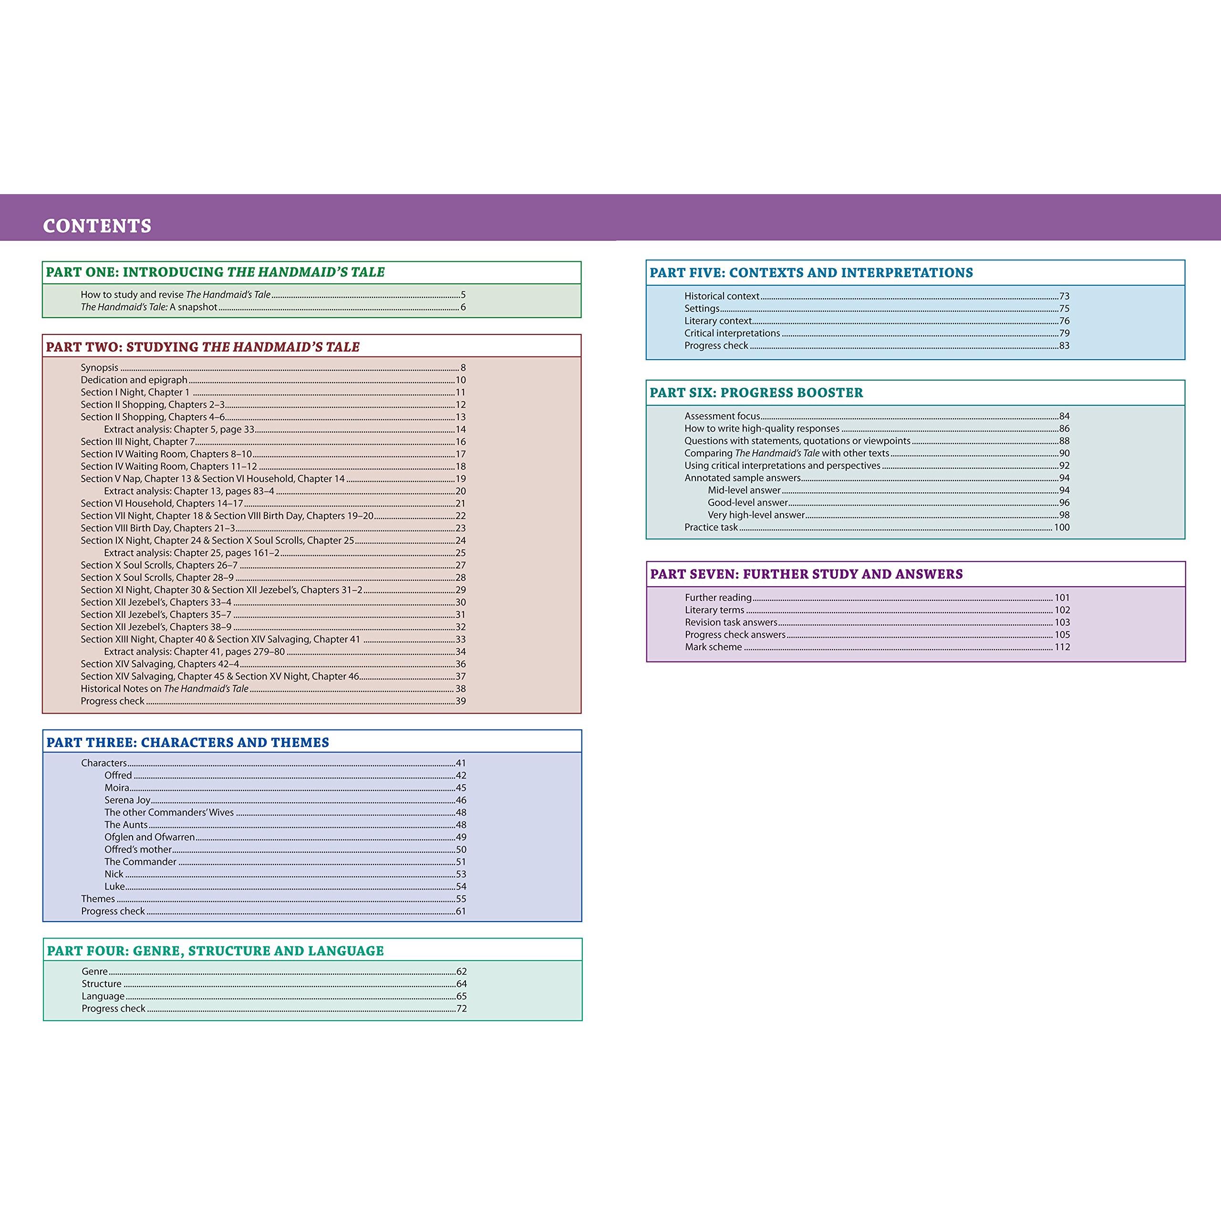This screenshot has width=1221, height=1221.
Task: Select the "Structure" entry on page 64
Action: 274,984
